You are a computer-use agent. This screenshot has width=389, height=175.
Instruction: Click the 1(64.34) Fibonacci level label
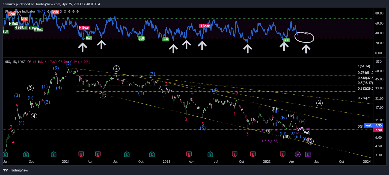(x=364, y=66)
